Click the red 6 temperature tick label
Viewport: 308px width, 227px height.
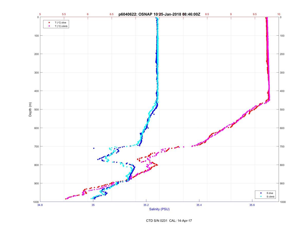88,14
